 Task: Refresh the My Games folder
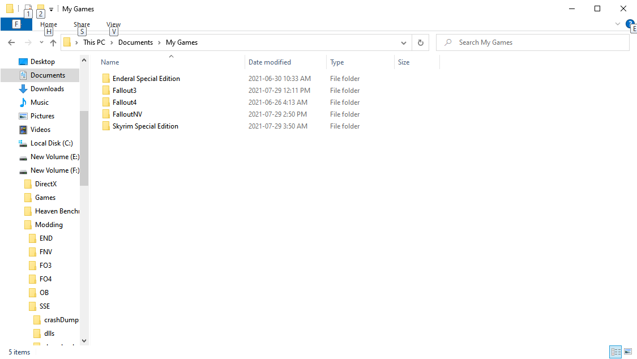click(421, 42)
